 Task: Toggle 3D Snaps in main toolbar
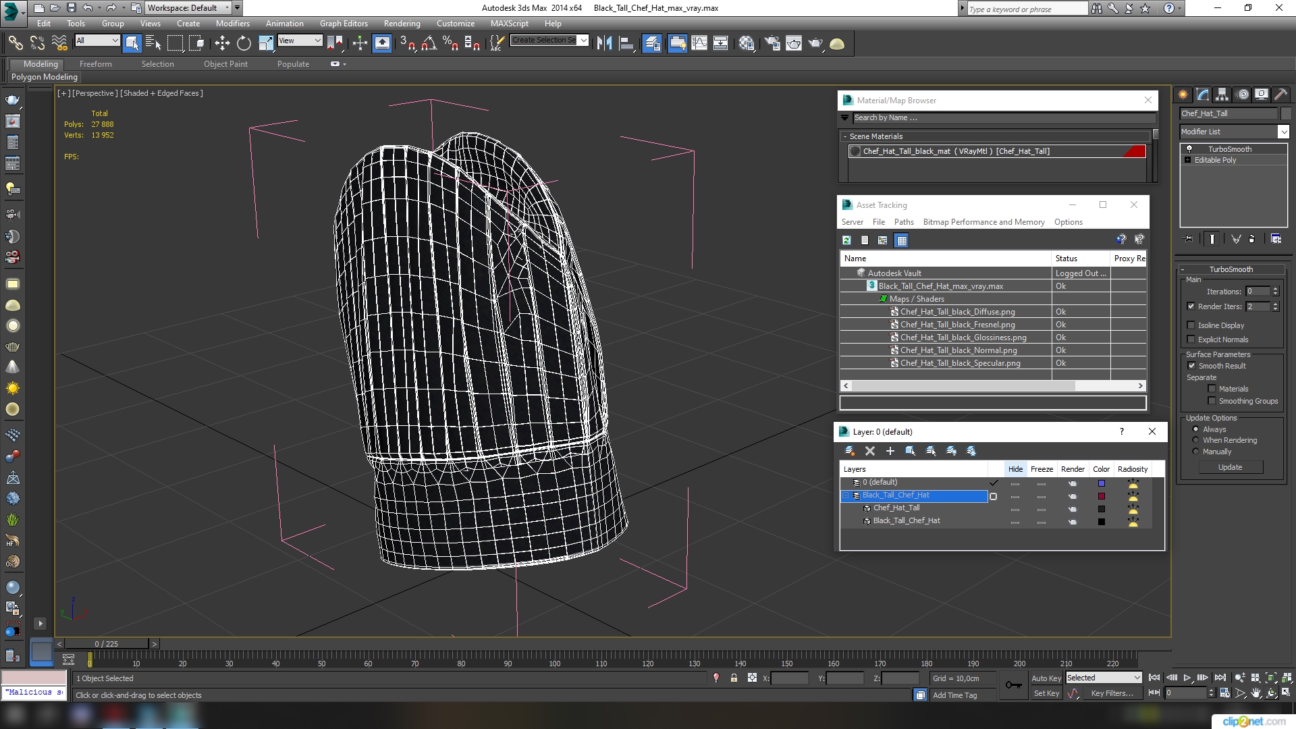click(x=407, y=43)
